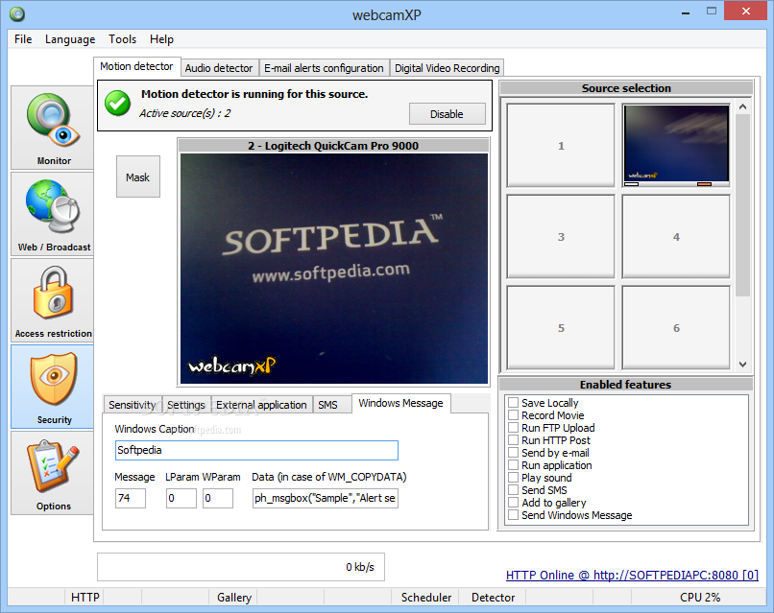Open the Web / Broadcast section
The width and height of the screenshot is (774, 613).
point(52,214)
